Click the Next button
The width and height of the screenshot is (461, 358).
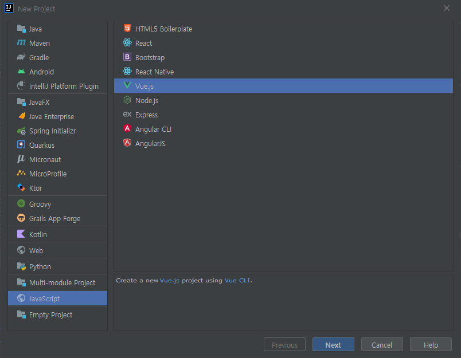(333, 344)
